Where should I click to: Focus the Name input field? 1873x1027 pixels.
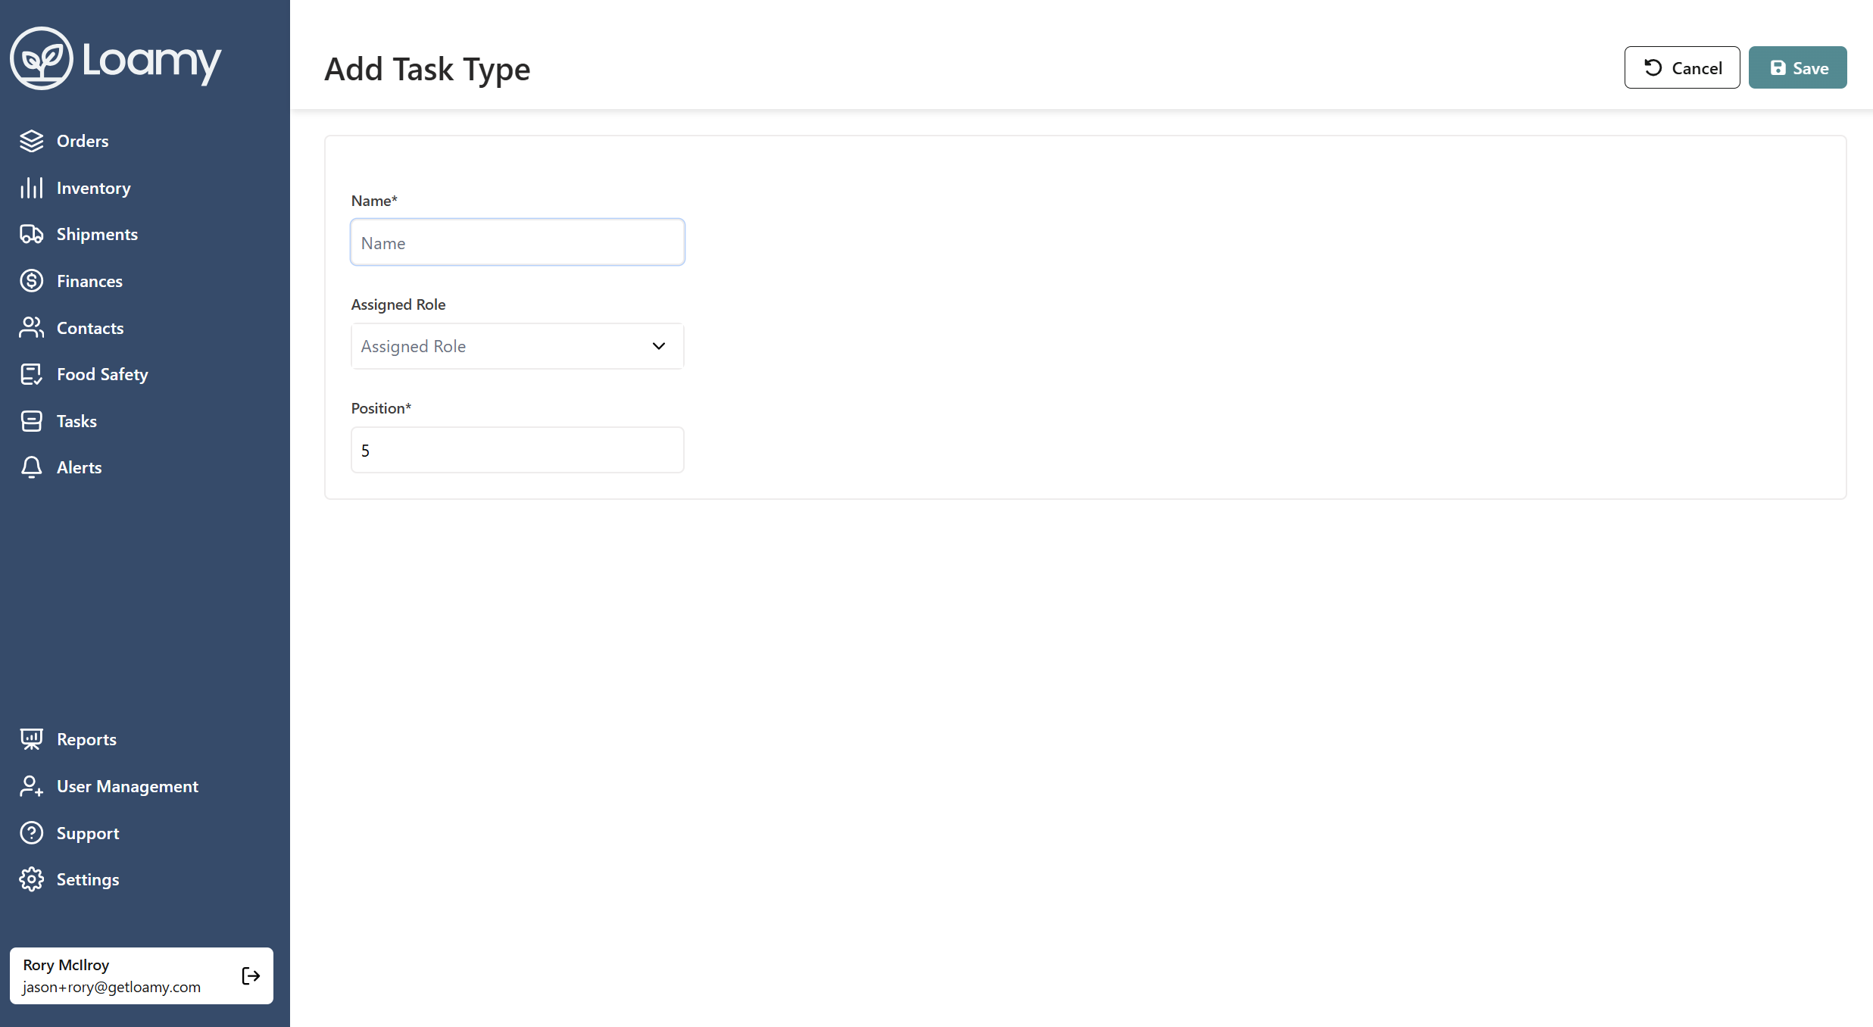coord(517,242)
